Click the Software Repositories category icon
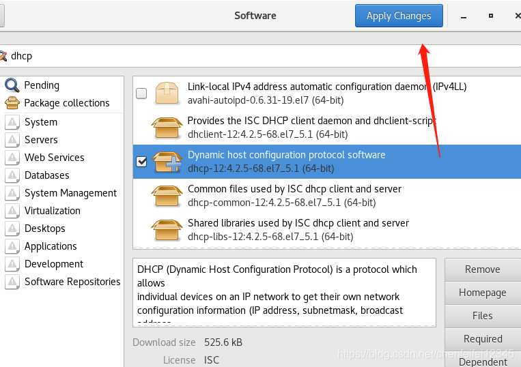Screen dimensions: 521x367 click(12, 282)
